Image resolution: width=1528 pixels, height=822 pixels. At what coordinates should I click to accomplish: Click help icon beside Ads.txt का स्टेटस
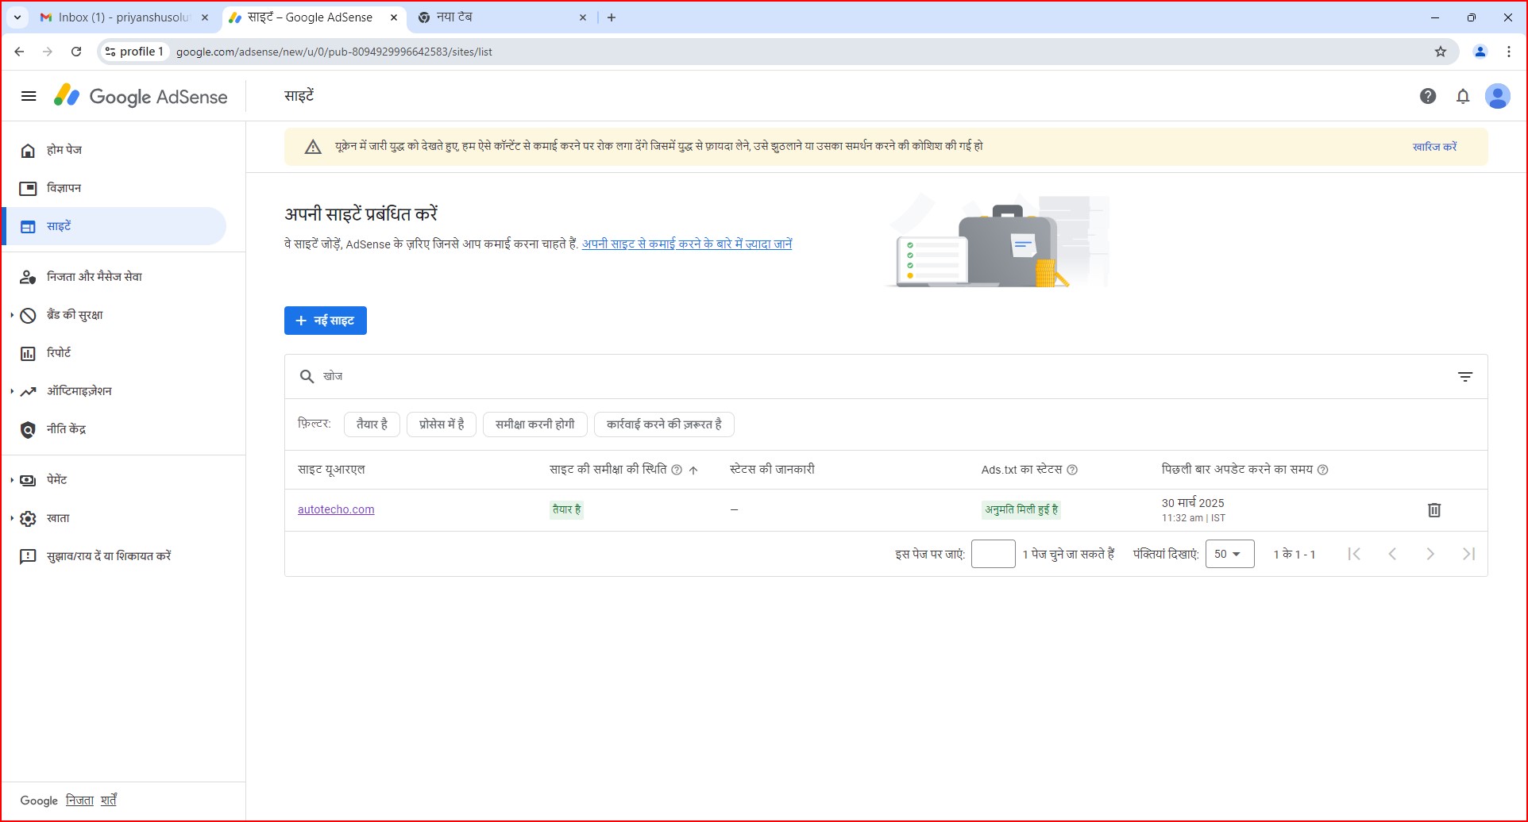pos(1072,470)
